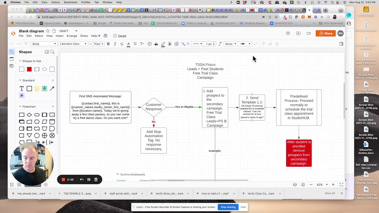Image resolution: width=379 pixels, height=213 pixels.
Task: Select the red rectangle in Shapes In Use
Action: 29,69
